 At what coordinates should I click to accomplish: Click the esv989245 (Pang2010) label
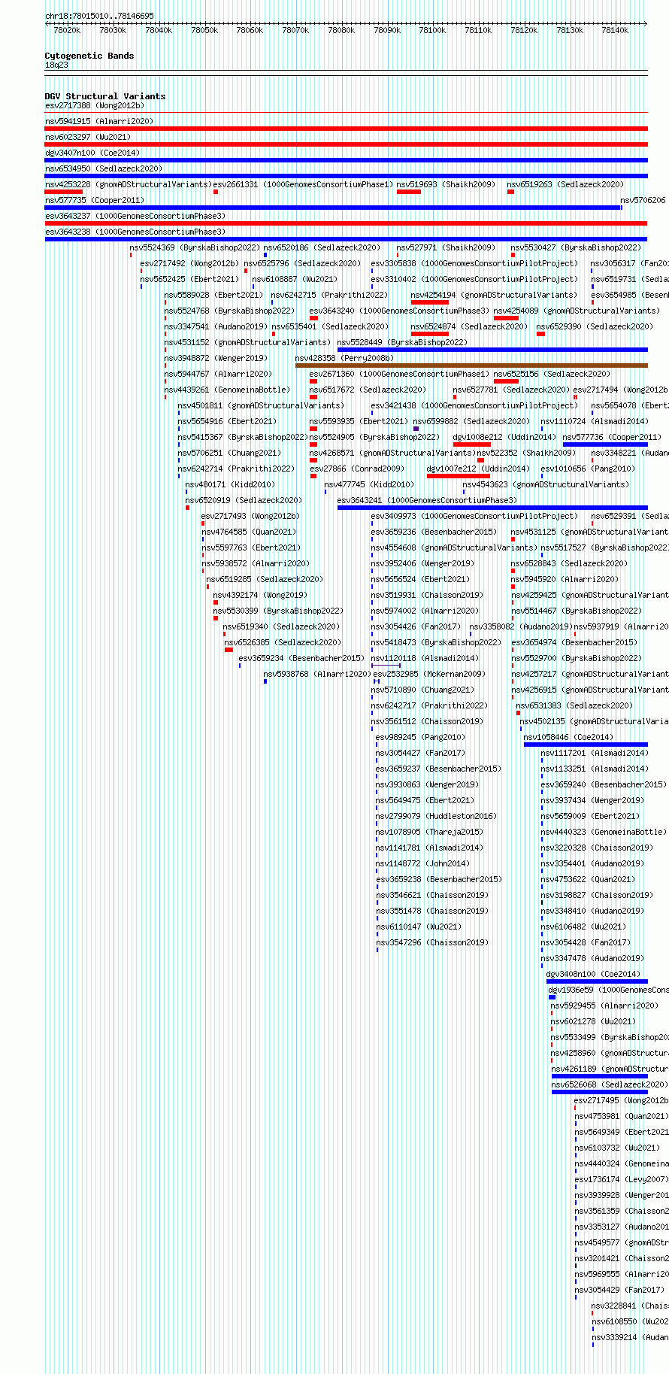pos(420,738)
